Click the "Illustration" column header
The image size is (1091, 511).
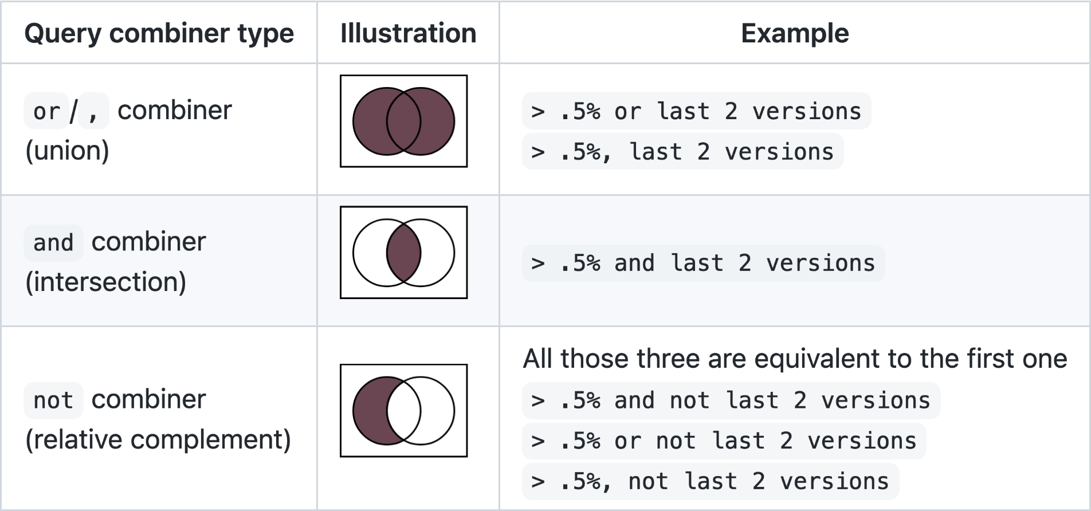408,33
